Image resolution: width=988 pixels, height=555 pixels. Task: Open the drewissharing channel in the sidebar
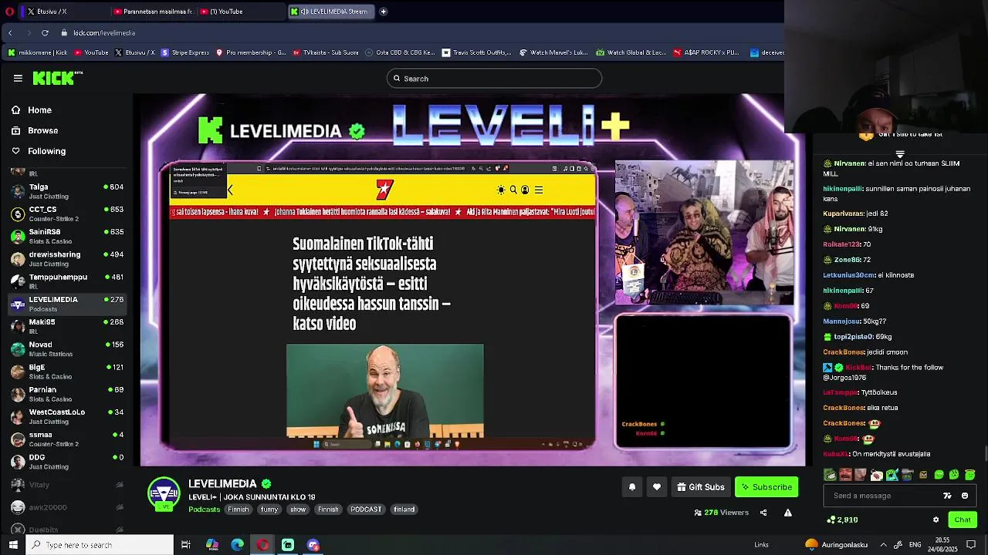pyautogui.click(x=67, y=258)
